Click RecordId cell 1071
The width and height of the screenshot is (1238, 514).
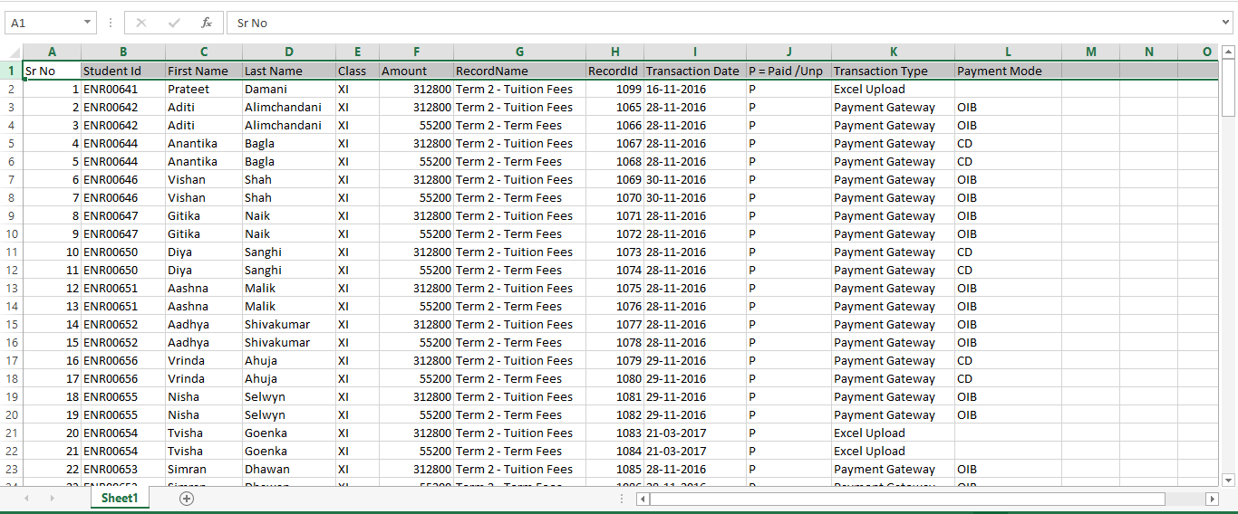tap(614, 215)
